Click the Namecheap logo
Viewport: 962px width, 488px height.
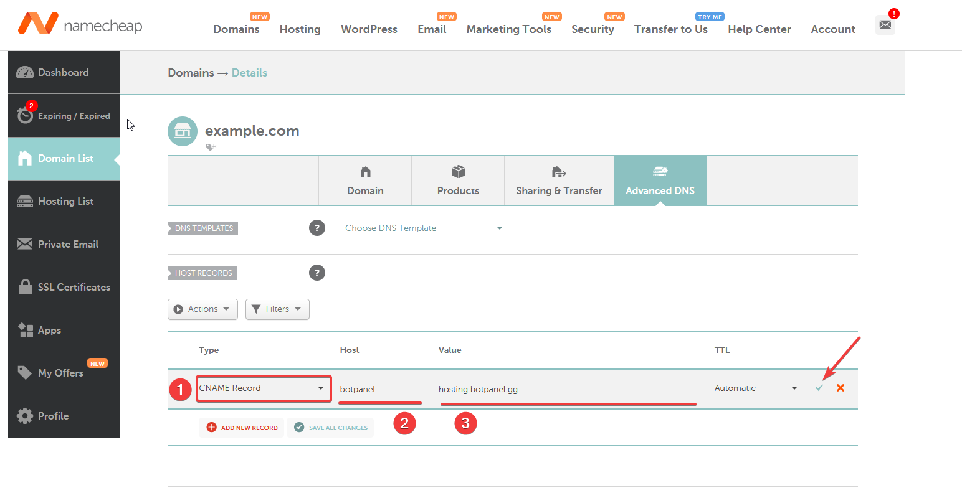coord(80,25)
